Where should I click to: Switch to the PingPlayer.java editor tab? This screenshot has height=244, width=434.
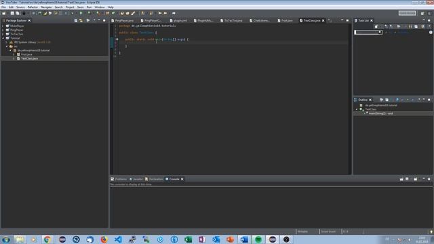[122, 20]
